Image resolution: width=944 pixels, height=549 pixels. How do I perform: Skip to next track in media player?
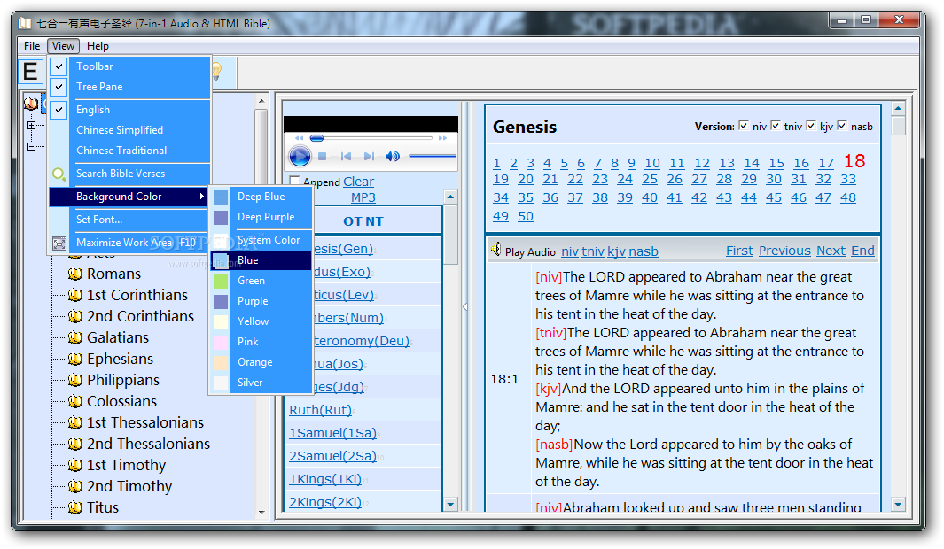click(x=369, y=157)
